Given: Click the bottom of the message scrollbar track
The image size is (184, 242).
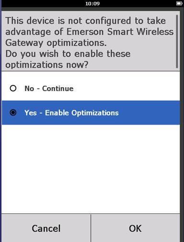Looking at the screenshot, I should [177, 66].
